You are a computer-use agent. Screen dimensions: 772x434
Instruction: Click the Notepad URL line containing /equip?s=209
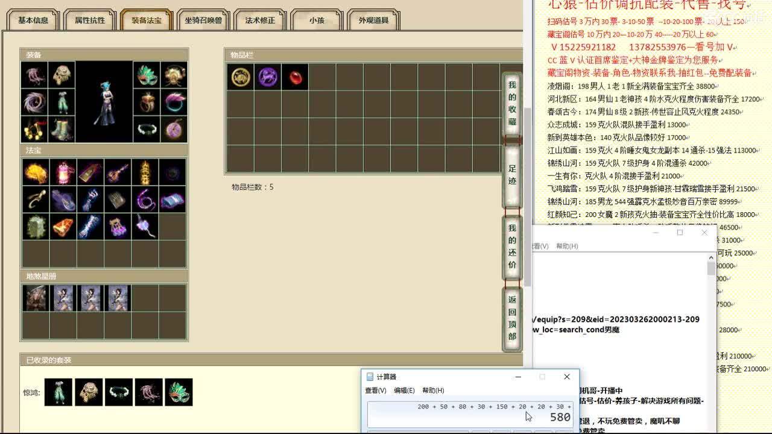click(x=616, y=319)
